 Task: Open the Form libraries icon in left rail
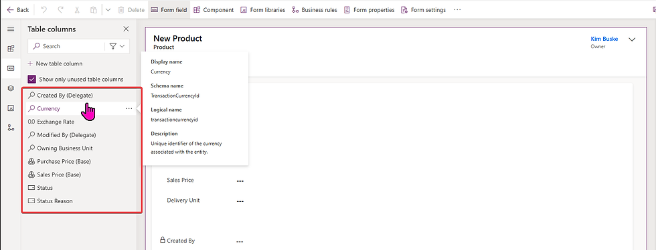pos(11,108)
